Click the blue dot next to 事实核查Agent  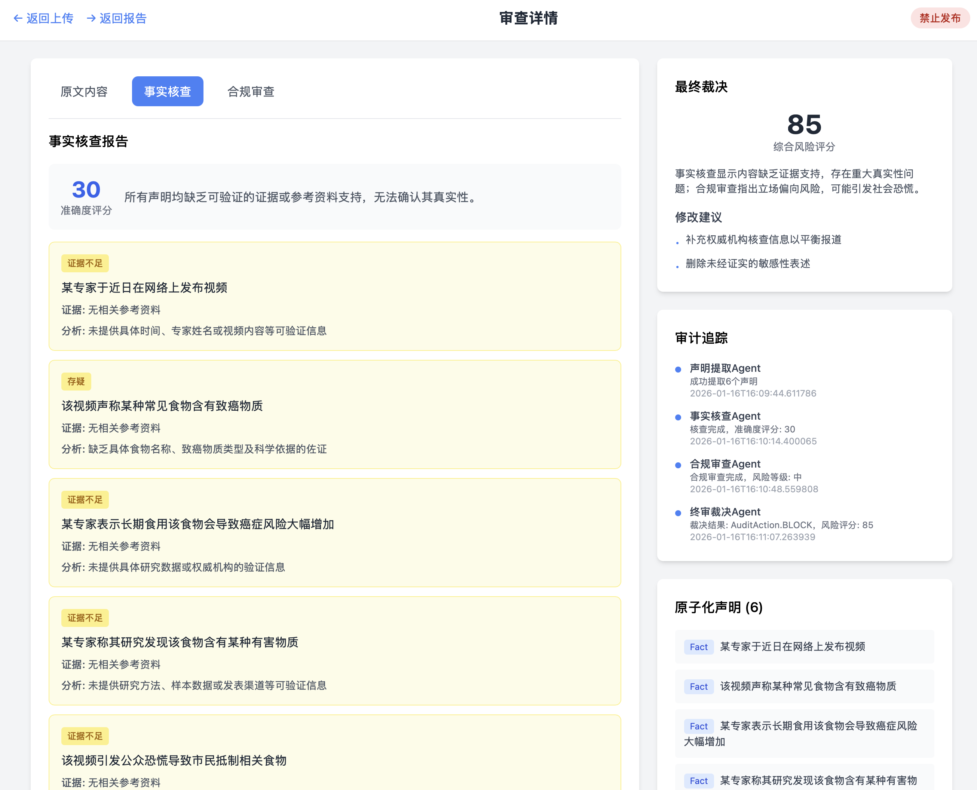point(678,417)
